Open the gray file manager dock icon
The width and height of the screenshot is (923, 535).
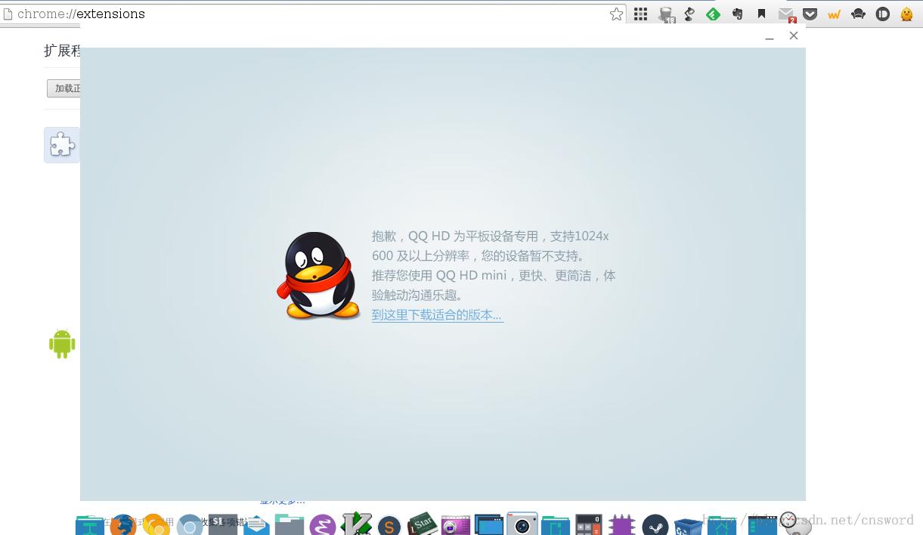(290, 524)
